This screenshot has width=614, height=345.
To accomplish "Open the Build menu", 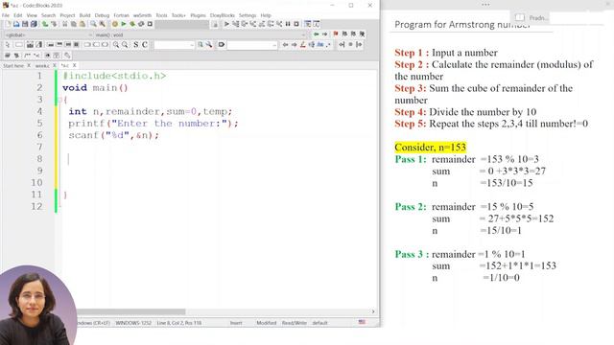I will point(85,15).
